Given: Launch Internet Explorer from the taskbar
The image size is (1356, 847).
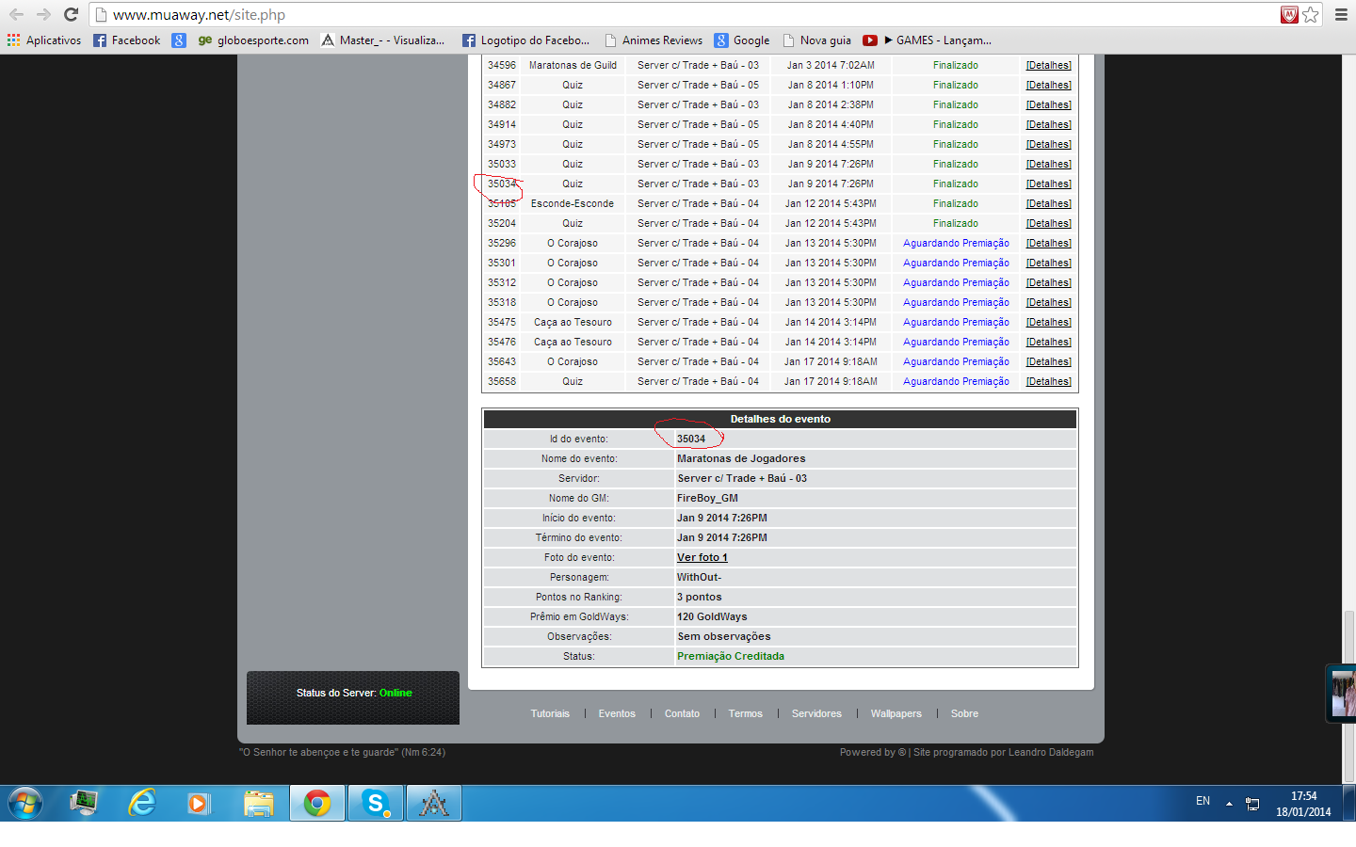Looking at the screenshot, I should (142, 804).
